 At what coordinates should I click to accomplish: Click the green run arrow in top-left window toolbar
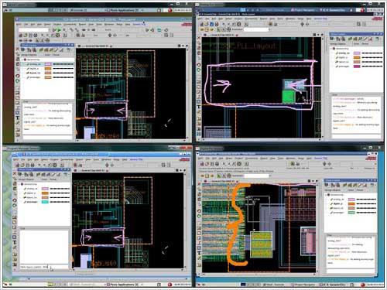click(59, 30)
